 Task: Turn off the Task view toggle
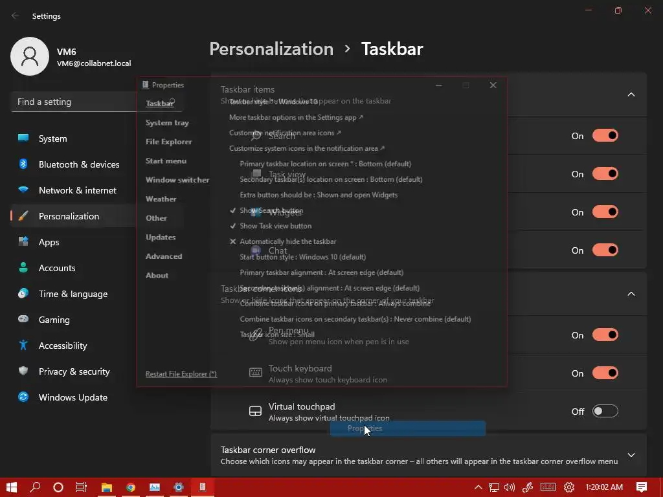(605, 173)
